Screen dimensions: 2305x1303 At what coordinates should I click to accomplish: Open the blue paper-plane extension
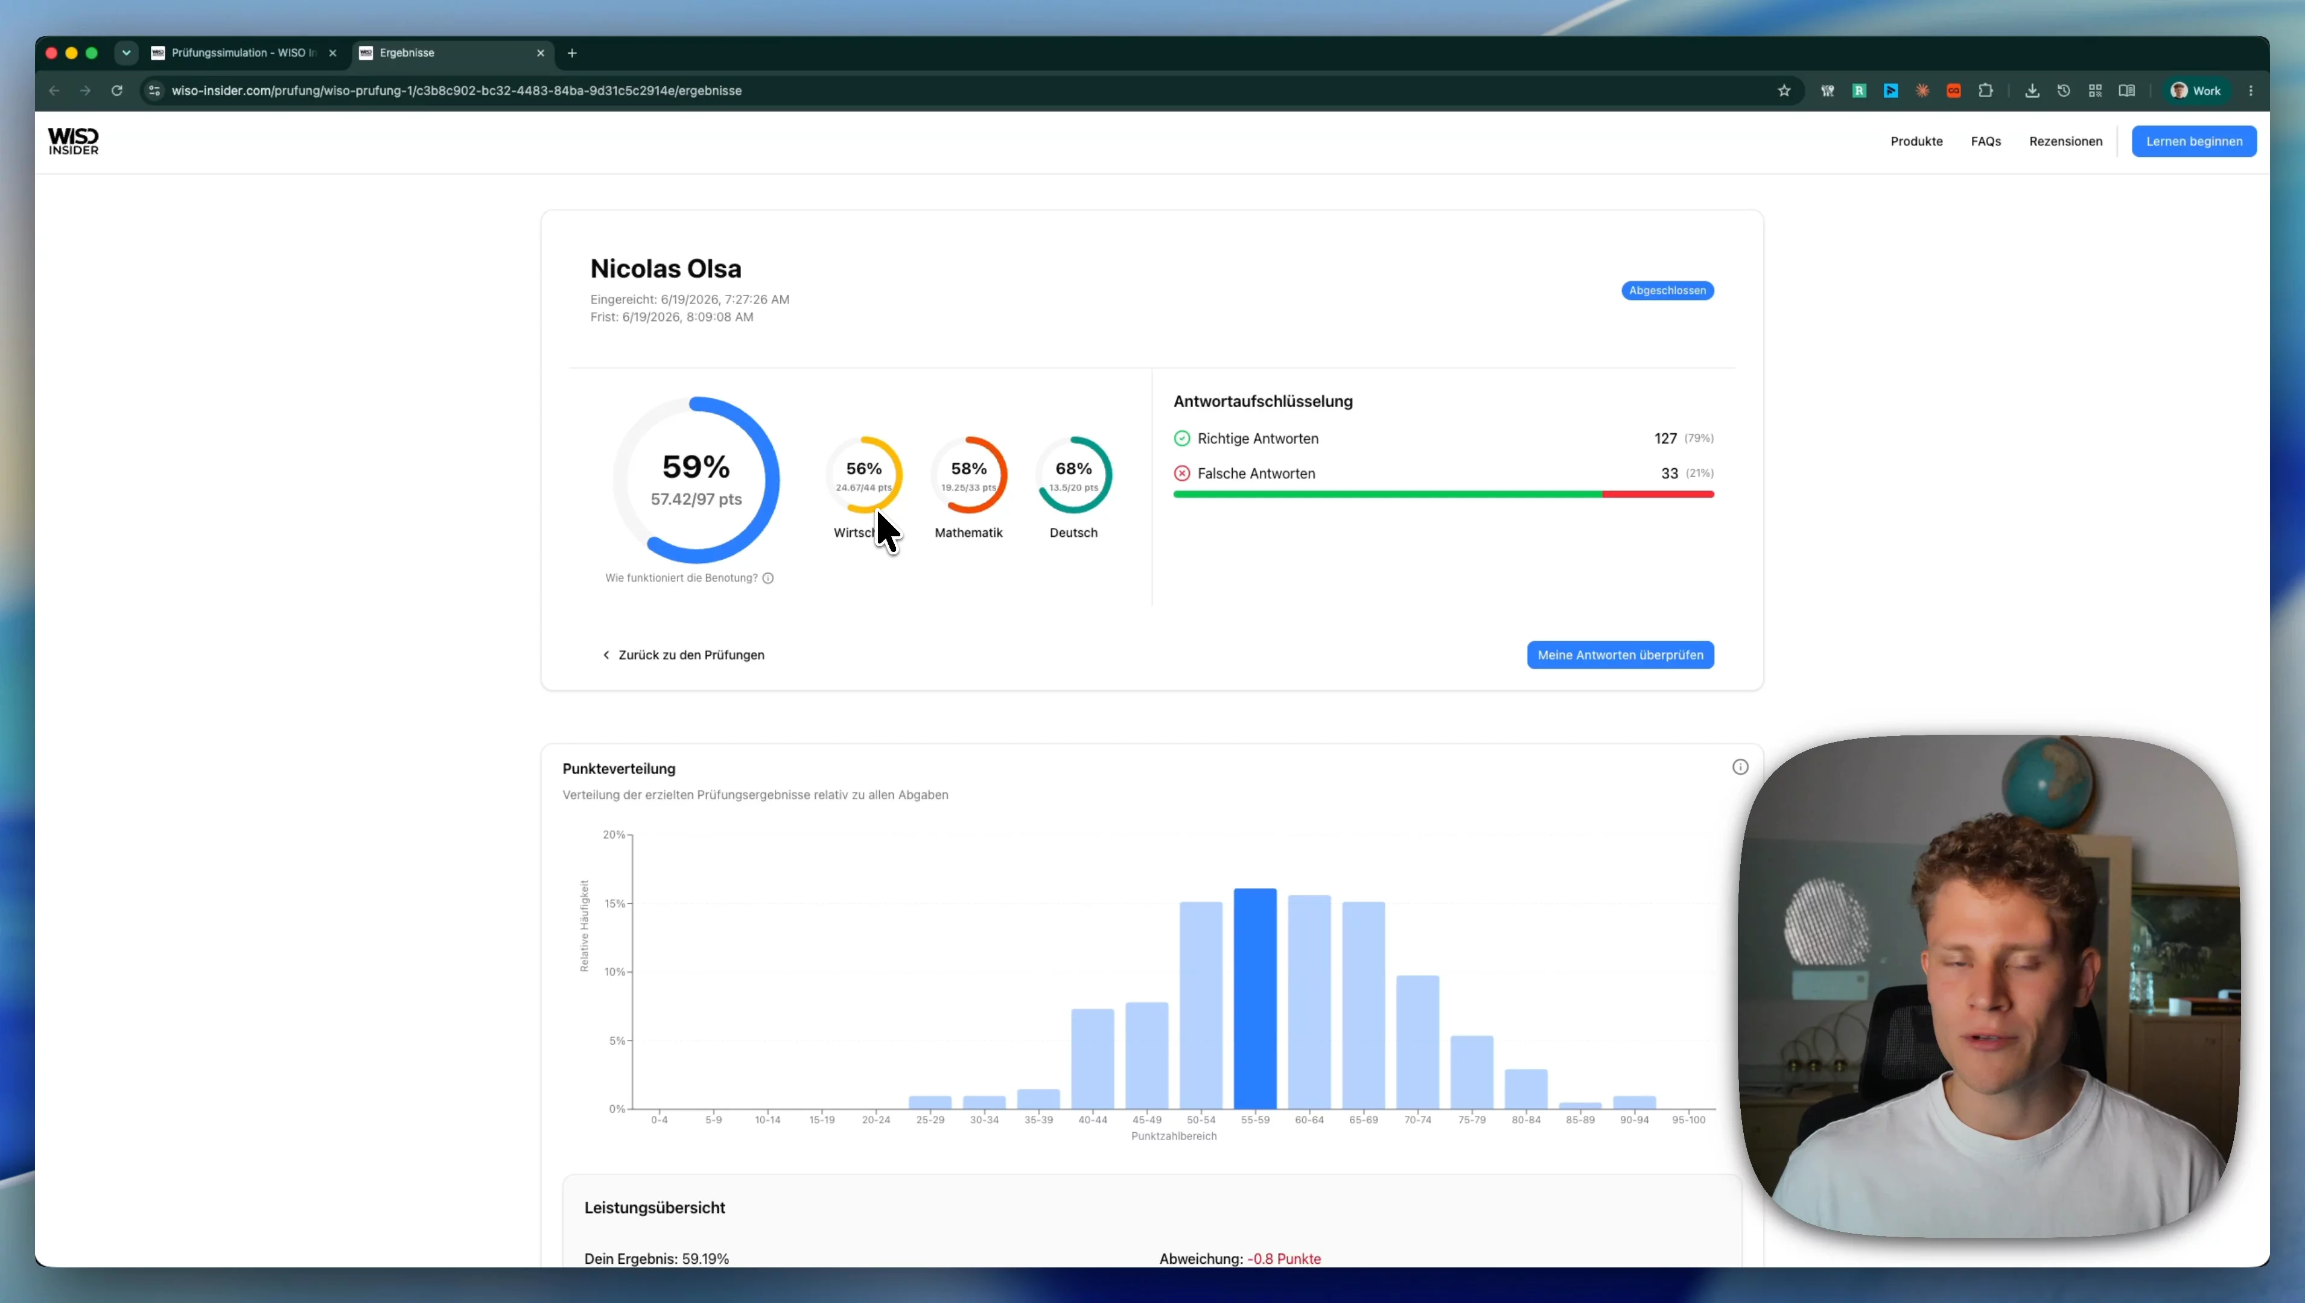[1890, 90]
